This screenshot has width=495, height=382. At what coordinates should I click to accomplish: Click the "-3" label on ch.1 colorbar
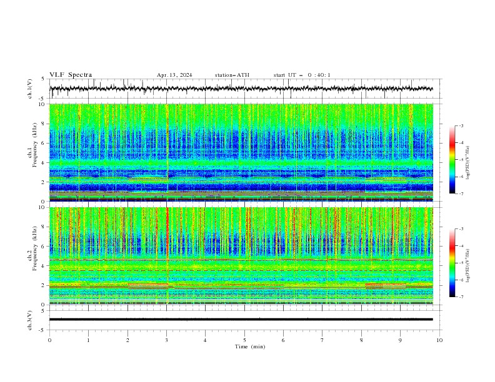pos(461,126)
